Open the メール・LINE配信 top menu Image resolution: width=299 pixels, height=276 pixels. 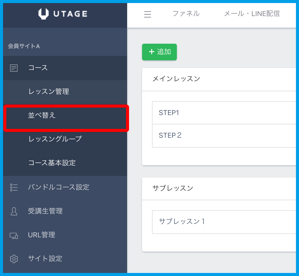point(252,14)
